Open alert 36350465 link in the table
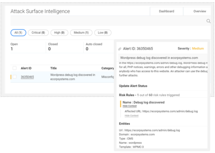215x153 pixels. point(27,77)
